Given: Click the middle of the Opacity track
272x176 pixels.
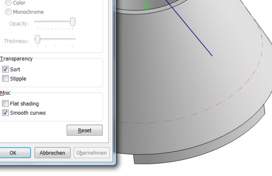Looking at the screenshot, I should (x=54, y=21).
